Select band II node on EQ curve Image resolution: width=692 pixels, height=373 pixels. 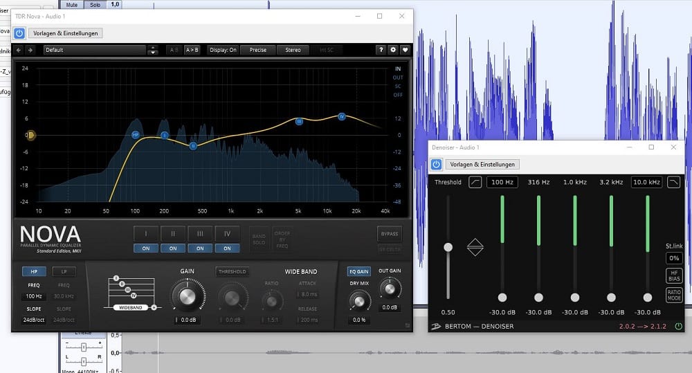(193, 145)
